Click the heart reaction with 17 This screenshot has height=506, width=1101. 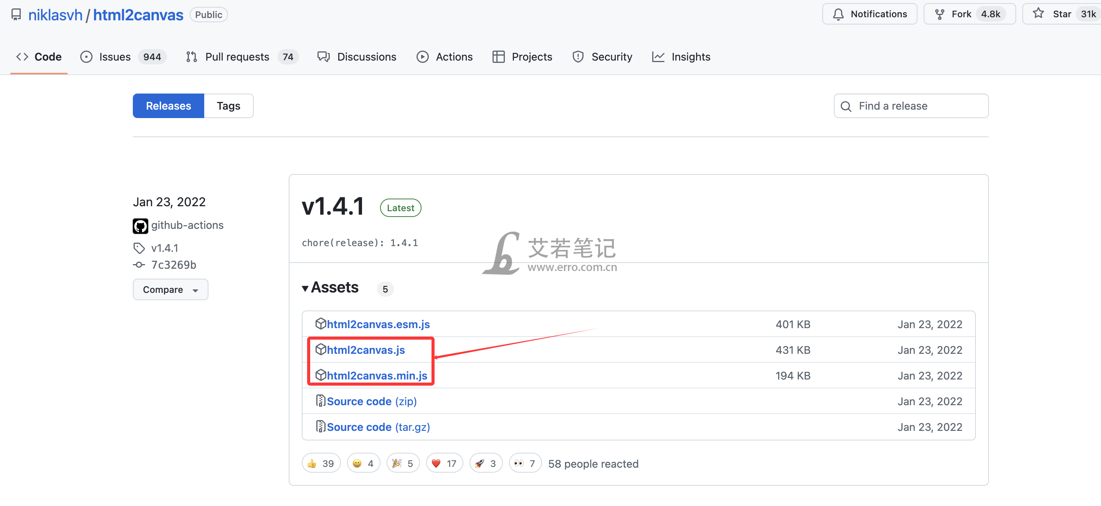[445, 463]
